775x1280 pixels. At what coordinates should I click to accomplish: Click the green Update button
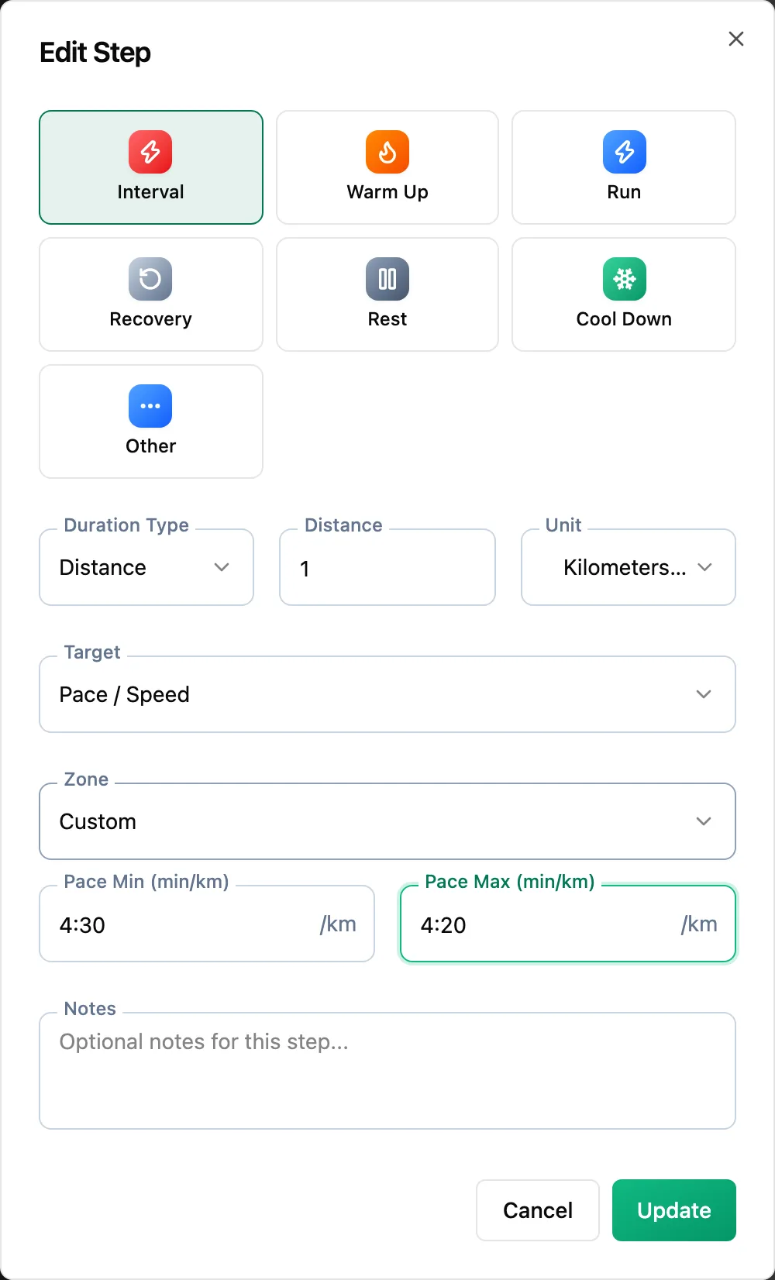pos(674,1210)
